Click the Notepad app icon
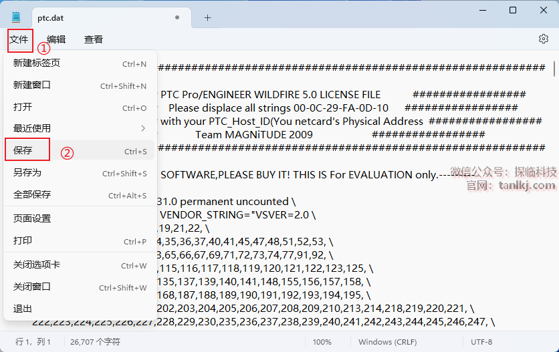The image size is (559, 352). click(16, 17)
